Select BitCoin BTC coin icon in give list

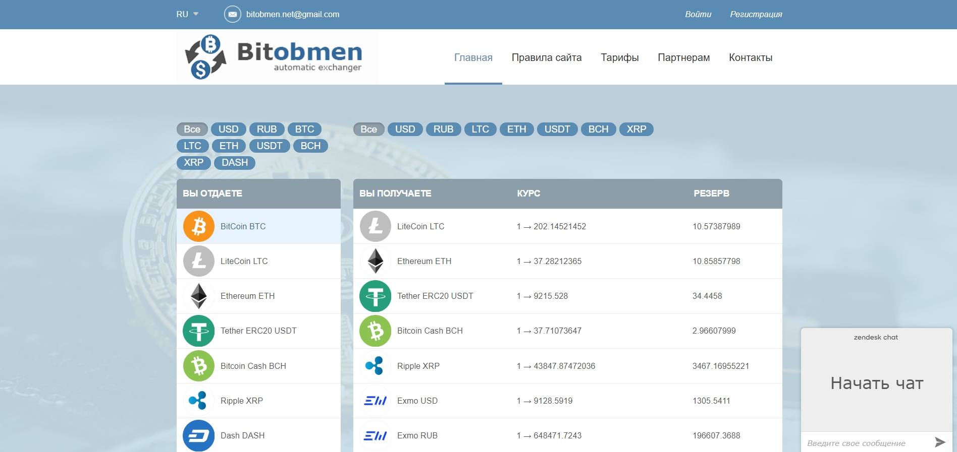[199, 226]
